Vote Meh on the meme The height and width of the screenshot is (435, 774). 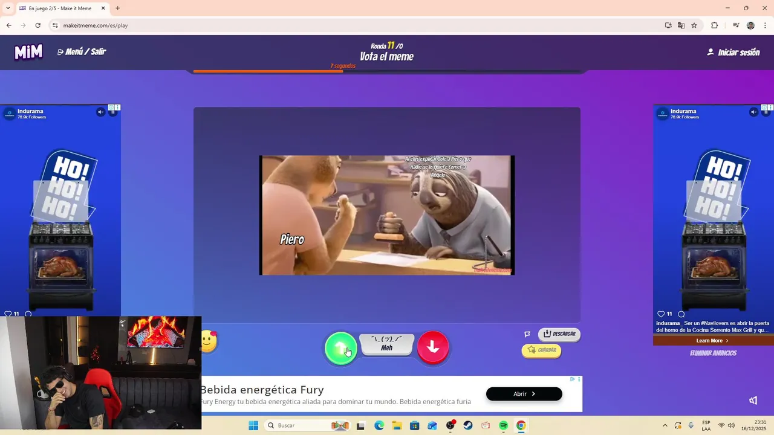click(387, 344)
